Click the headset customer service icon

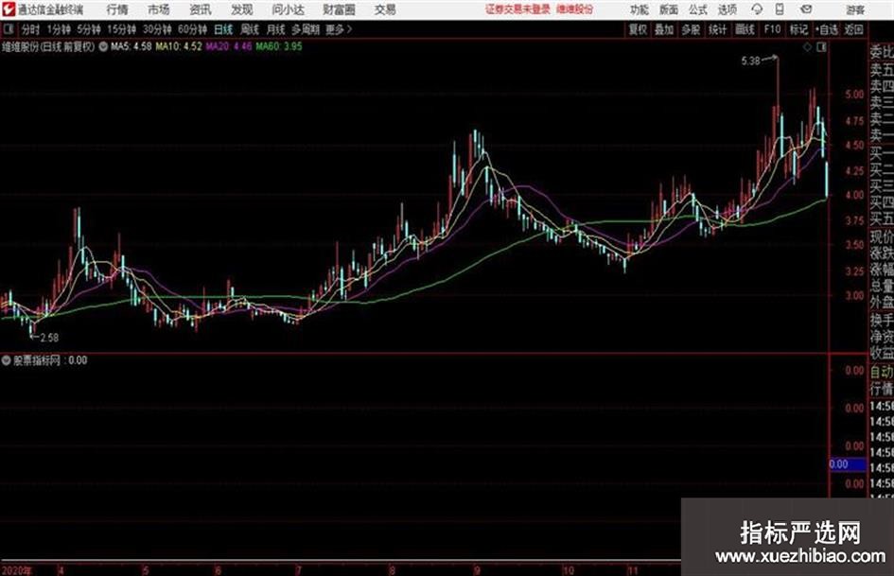tap(757, 9)
